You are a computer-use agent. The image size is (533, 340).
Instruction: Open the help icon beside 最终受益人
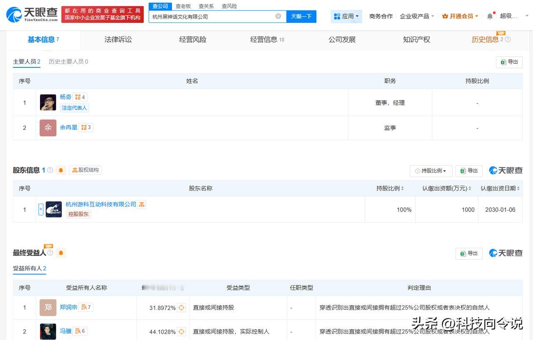click(50, 253)
